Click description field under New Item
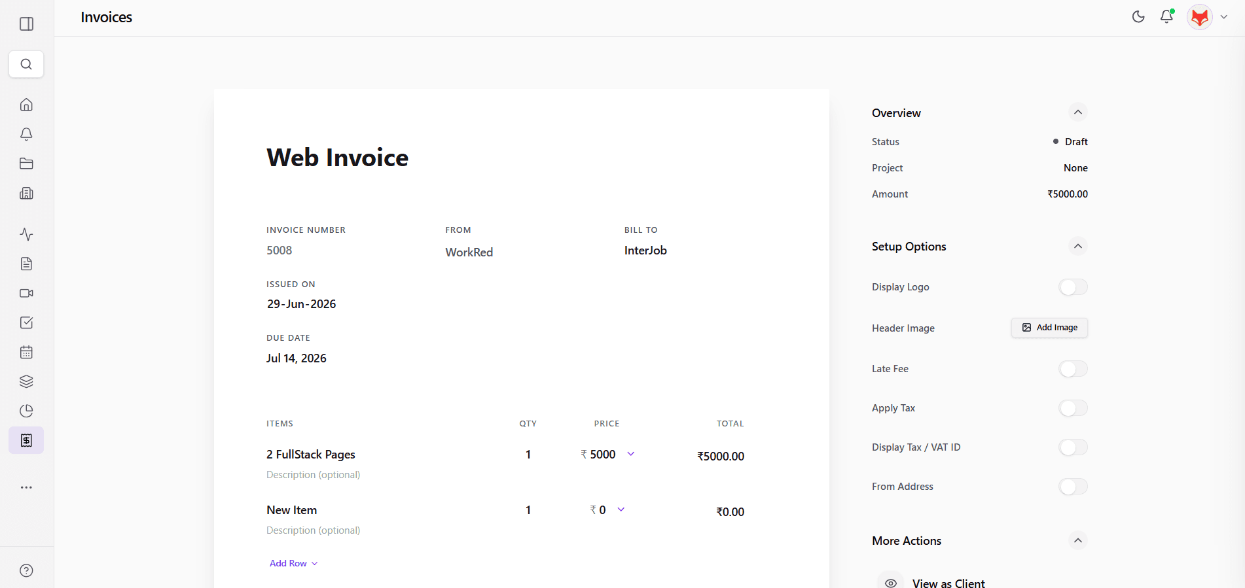The height and width of the screenshot is (588, 1245). point(314,530)
